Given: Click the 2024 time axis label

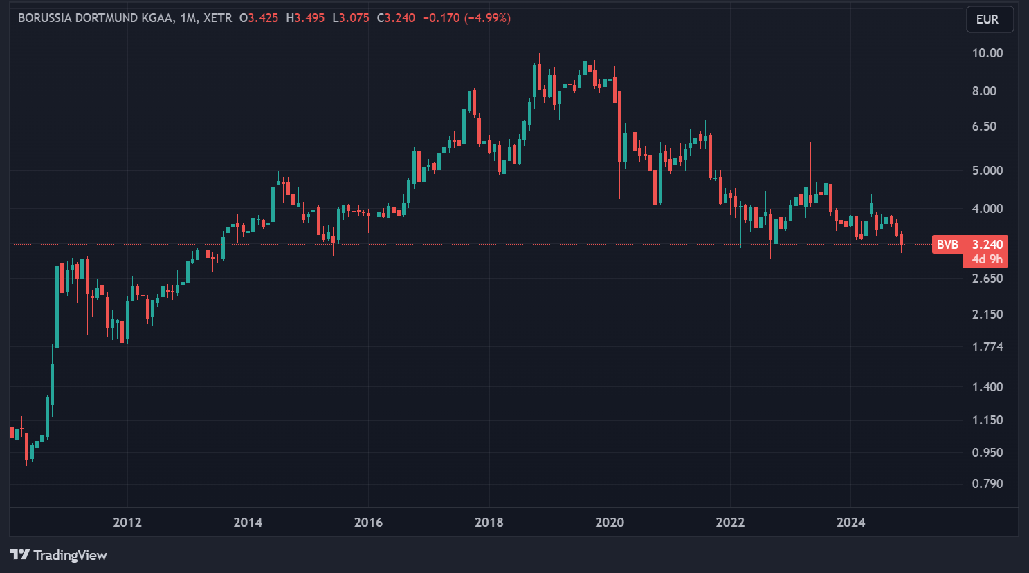Looking at the screenshot, I should (x=851, y=523).
